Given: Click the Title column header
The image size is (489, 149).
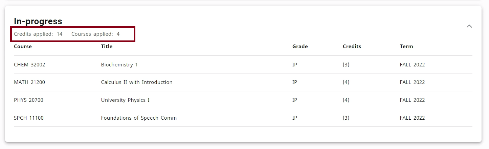Looking at the screenshot, I should (x=107, y=47).
